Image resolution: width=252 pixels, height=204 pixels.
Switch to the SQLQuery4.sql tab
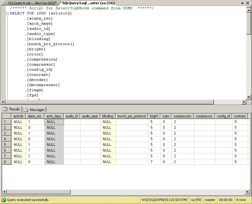(32, 3)
